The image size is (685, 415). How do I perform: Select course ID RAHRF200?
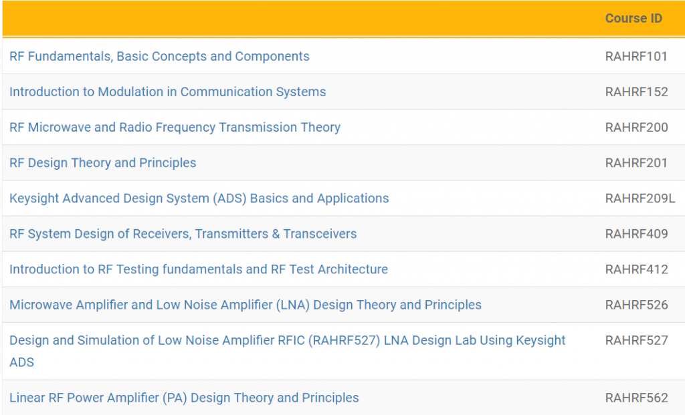(x=636, y=128)
